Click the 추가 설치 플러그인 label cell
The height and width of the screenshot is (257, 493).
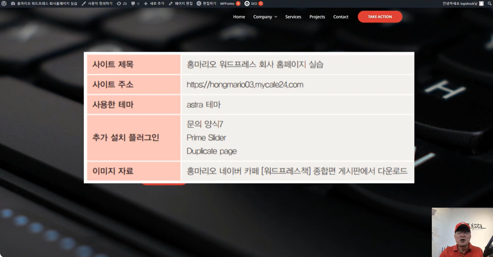(133, 138)
